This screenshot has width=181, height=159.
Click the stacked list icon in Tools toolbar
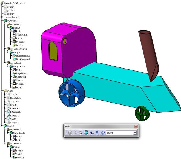97,132
